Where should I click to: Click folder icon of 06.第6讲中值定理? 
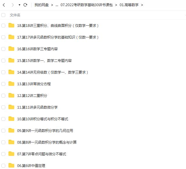(11, 165)
